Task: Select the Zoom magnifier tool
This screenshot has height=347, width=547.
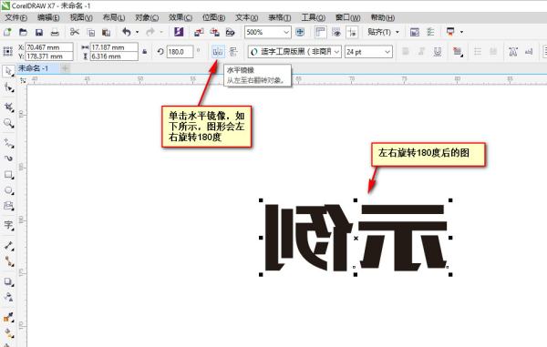Action: 8,123
